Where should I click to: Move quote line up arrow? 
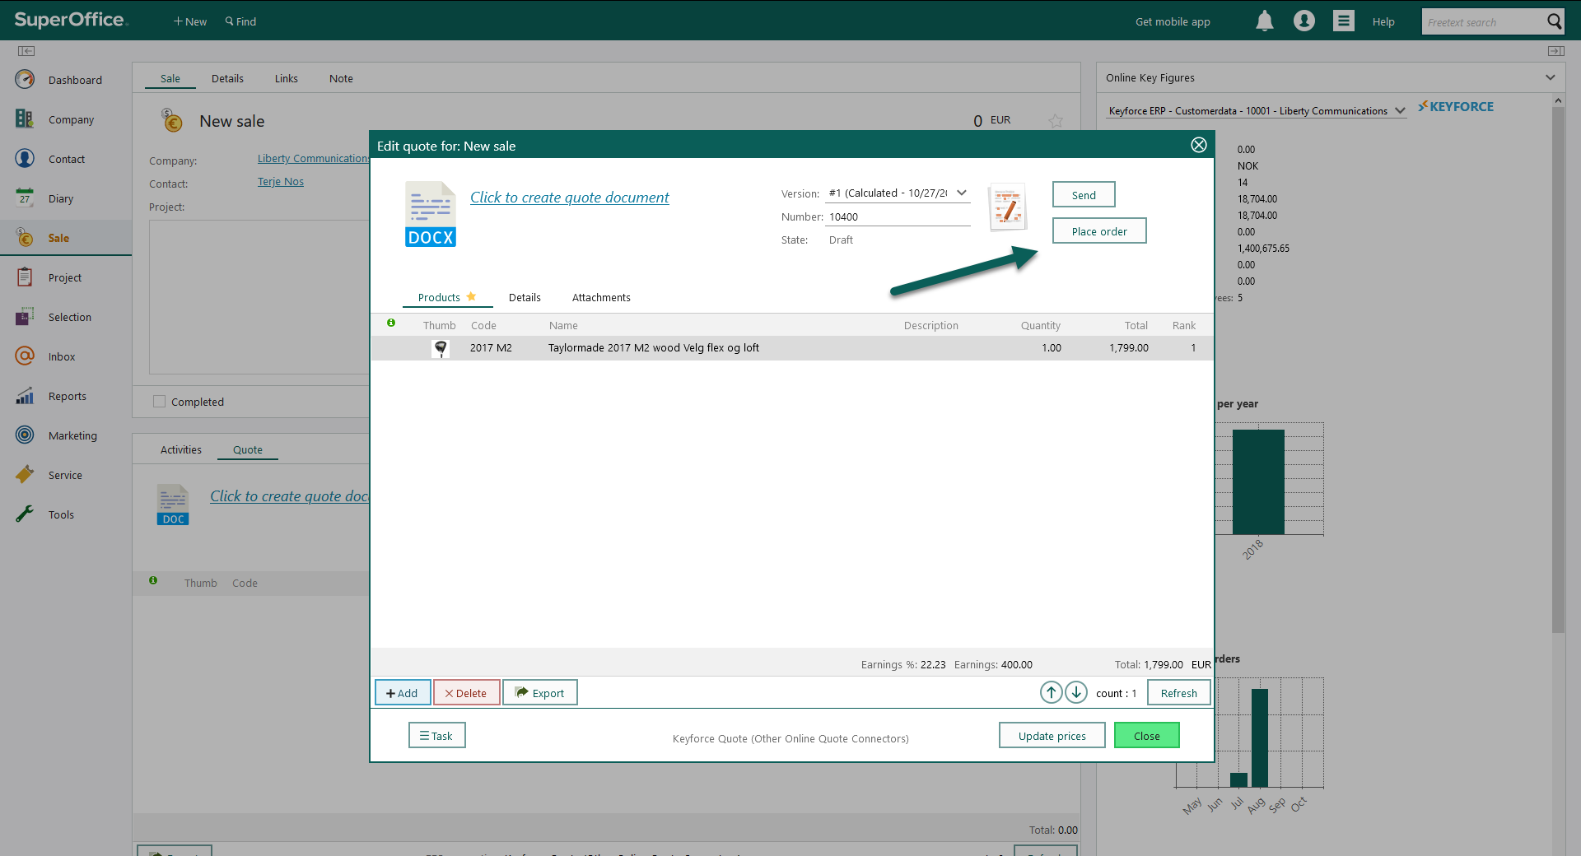1052,692
